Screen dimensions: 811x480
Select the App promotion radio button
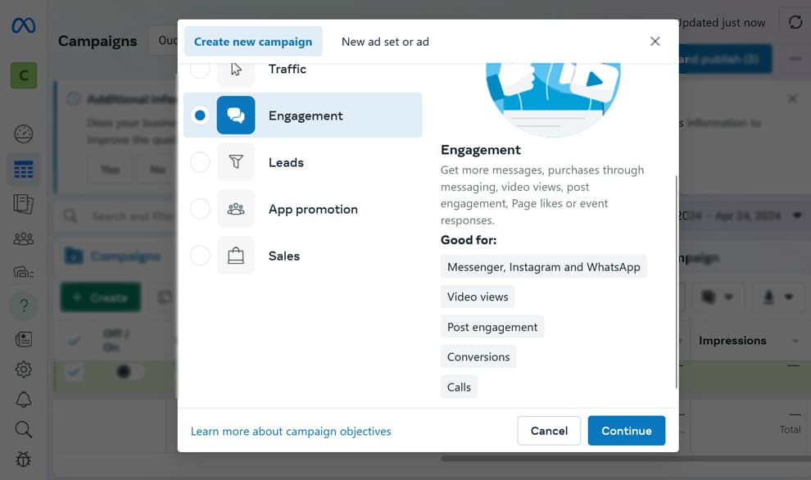click(200, 209)
